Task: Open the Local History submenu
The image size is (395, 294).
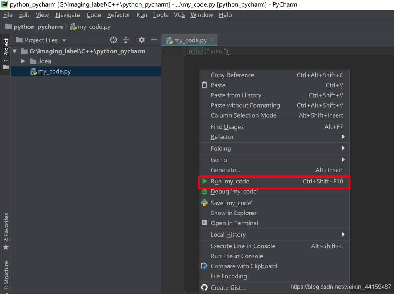Action: 274,234
